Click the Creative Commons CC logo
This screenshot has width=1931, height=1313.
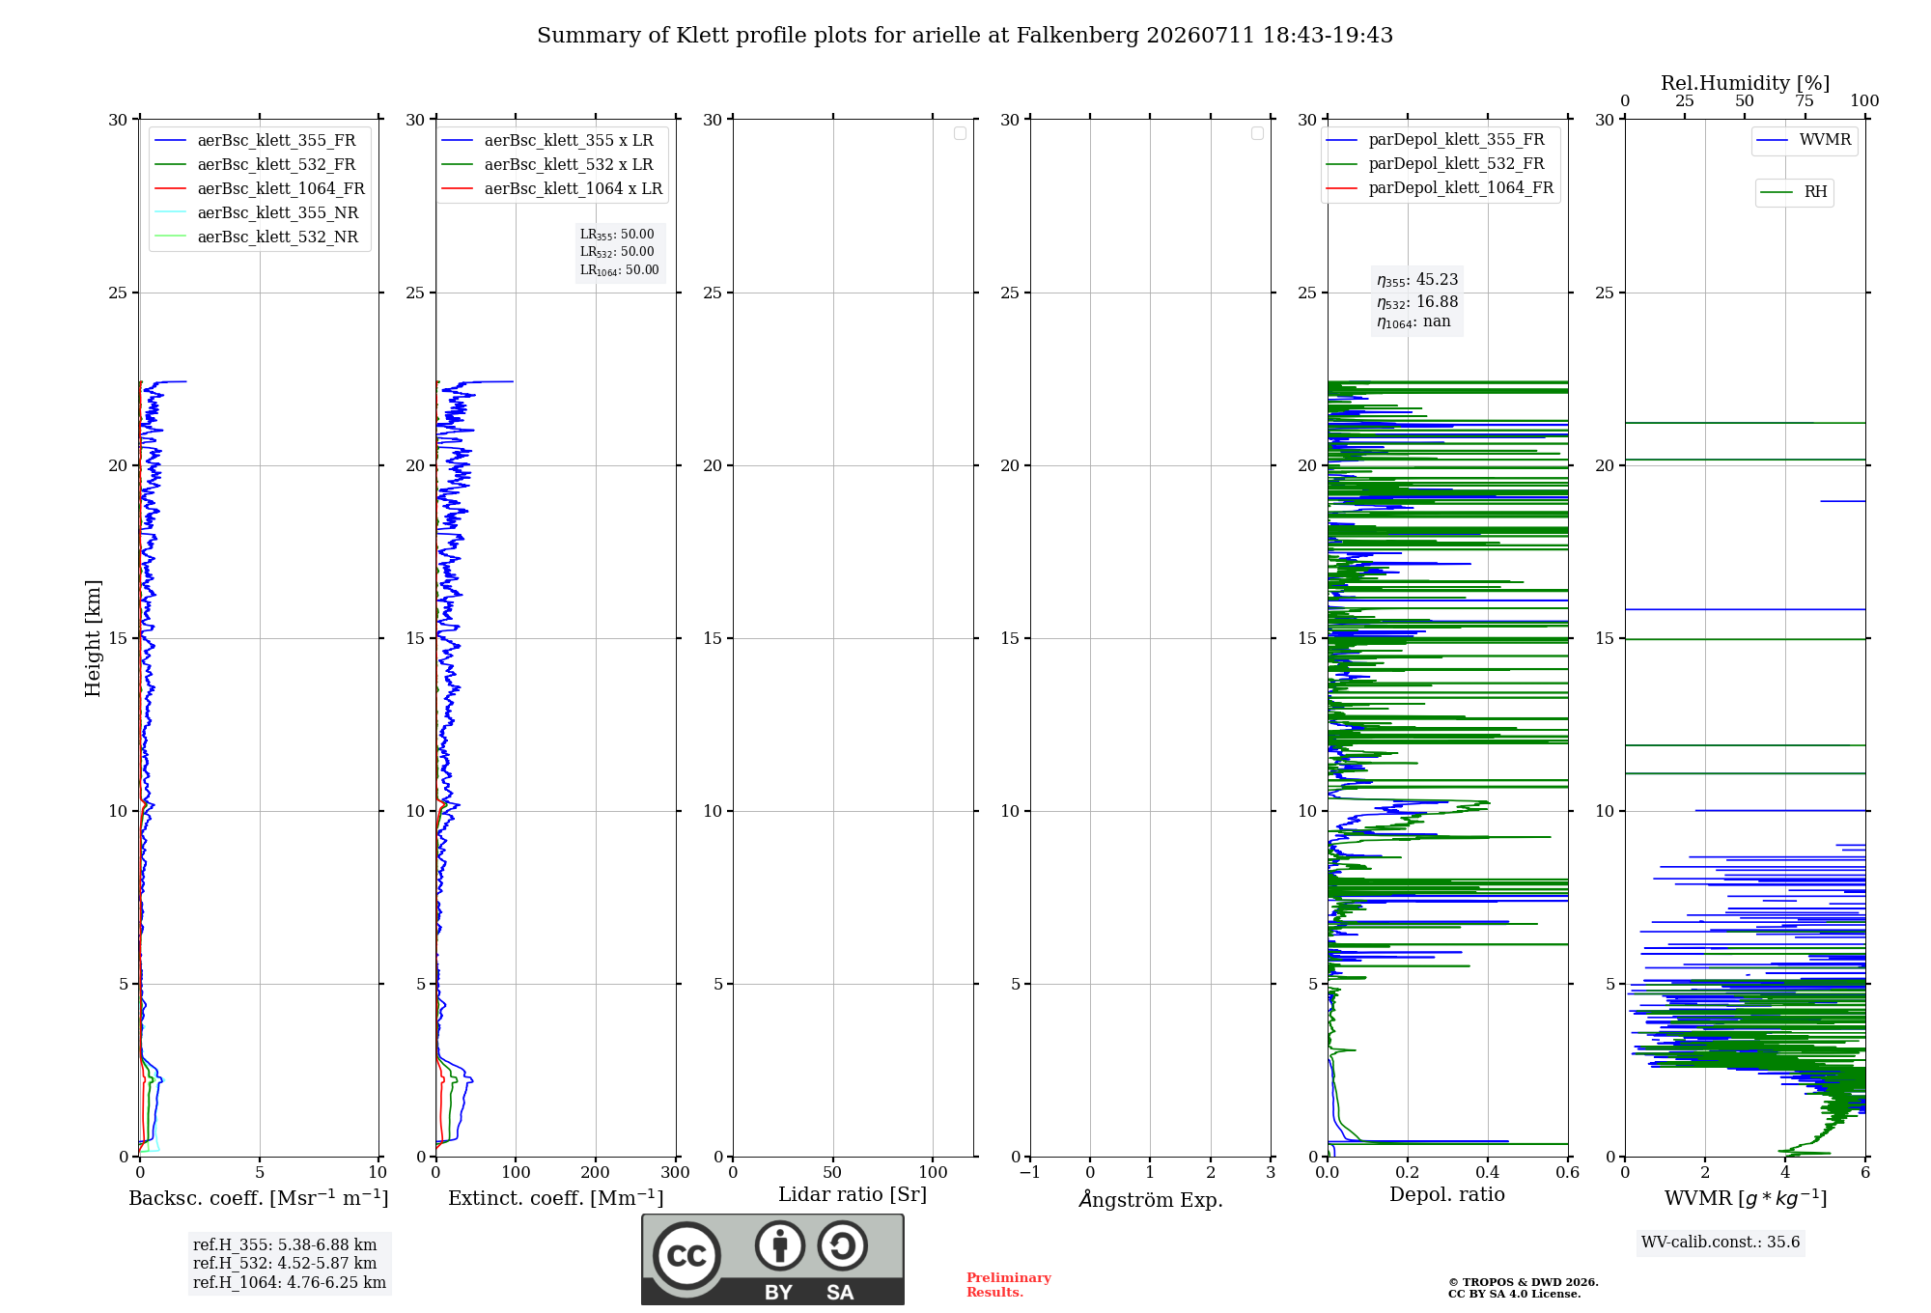tap(686, 1255)
